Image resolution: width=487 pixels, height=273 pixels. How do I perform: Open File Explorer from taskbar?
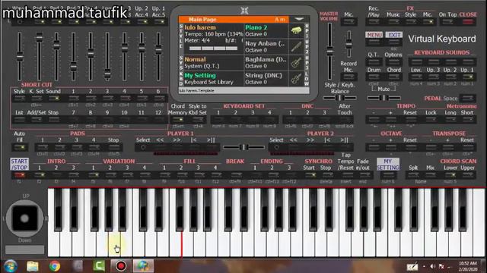tap(32, 266)
